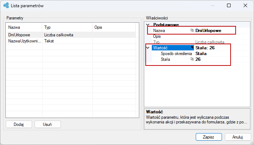Collapse the Wartość property node

click(x=148, y=48)
